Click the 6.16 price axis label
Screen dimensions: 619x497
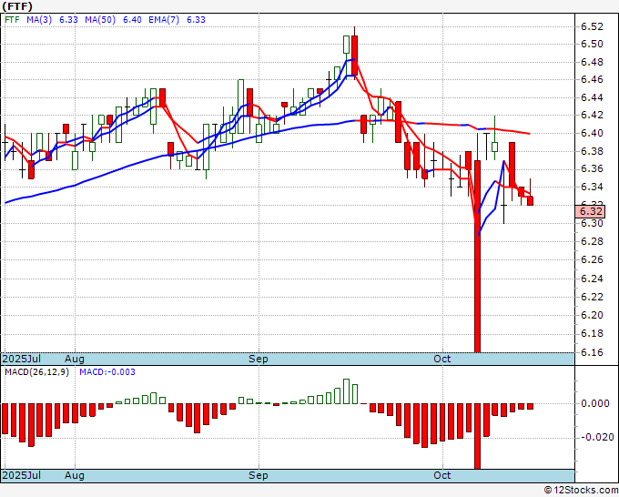coord(592,351)
